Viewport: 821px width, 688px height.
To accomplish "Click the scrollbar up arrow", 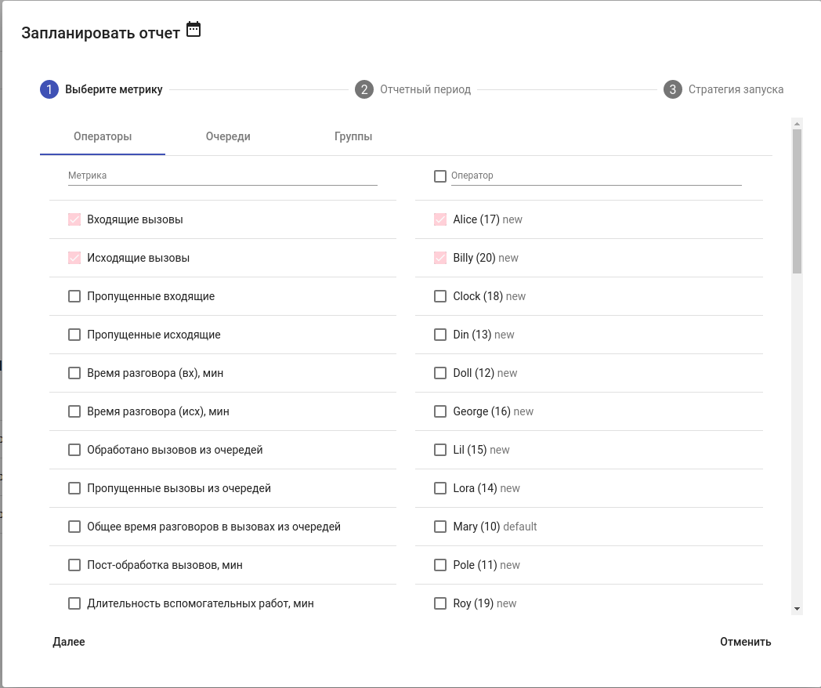I will pos(797,123).
